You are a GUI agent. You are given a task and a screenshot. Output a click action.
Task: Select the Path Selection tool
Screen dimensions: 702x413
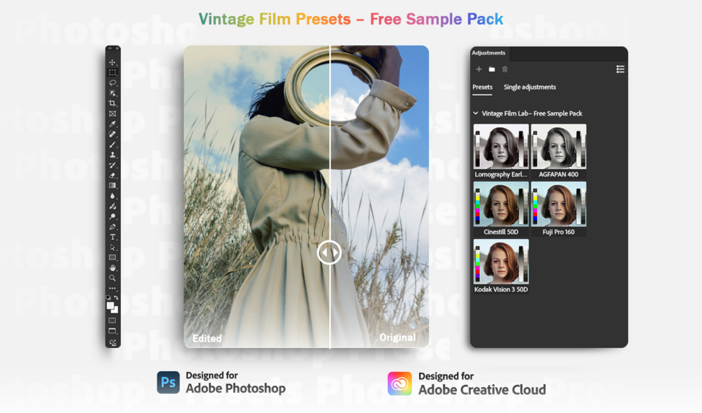[x=112, y=247]
